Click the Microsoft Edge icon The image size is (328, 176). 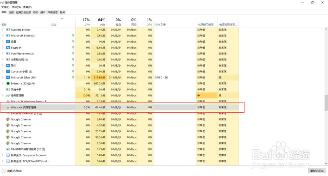point(8,77)
